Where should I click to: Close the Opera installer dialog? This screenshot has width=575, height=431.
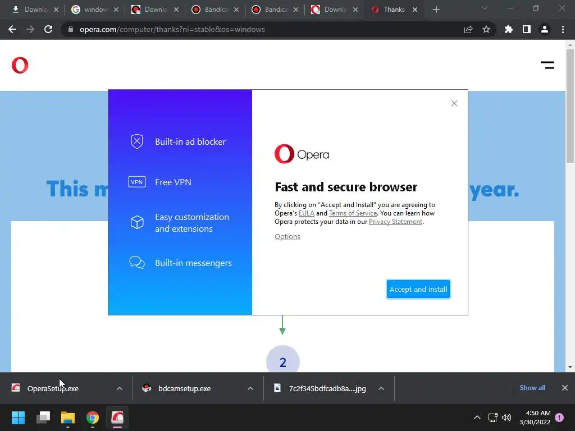coord(454,103)
